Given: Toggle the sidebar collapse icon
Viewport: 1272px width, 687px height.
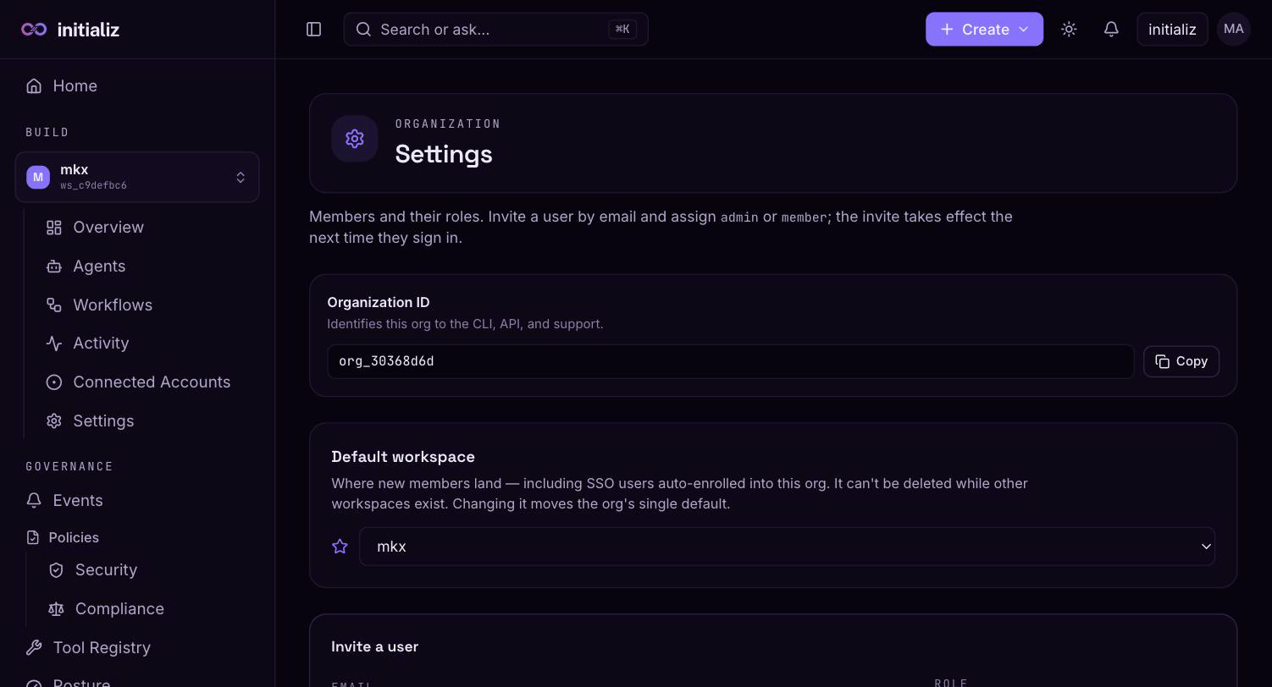Looking at the screenshot, I should [313, 30].
